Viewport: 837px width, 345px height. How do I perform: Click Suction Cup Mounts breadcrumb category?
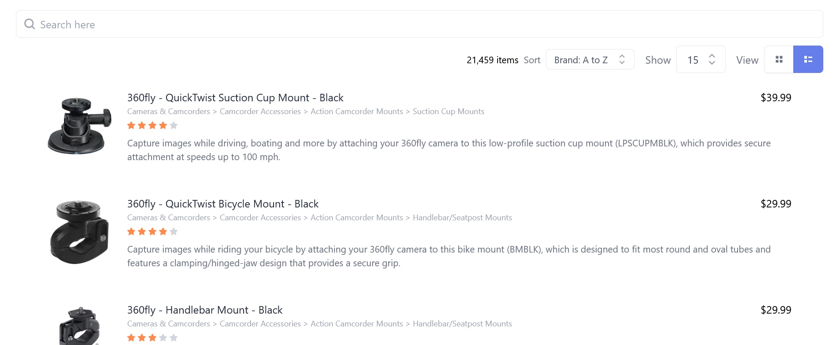pyautogui.click(x=448, y=111)
